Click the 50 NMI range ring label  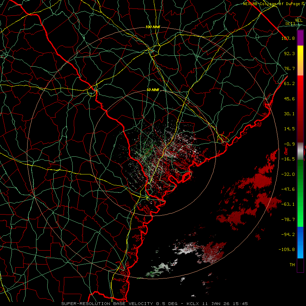[x=153, y=90]
